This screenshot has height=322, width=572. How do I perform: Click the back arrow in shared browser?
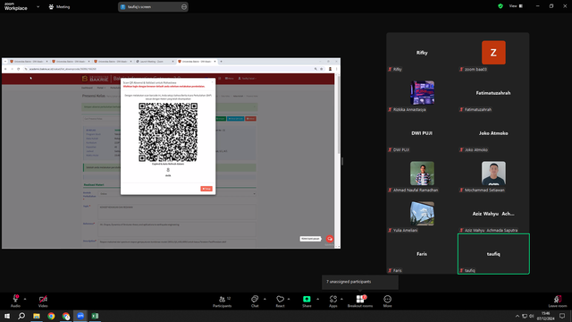(x=5, y=69)
